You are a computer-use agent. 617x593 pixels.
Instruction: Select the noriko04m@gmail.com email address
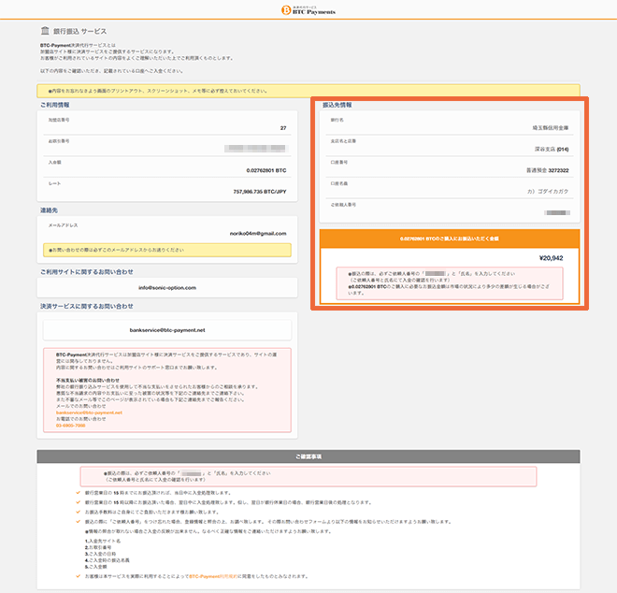pyautogui.click(x=258, y=234)
